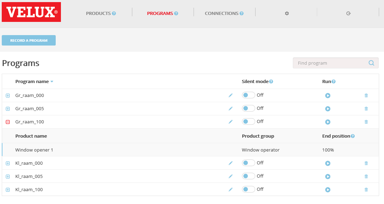This screenshot has height=204, width=384.
Task: Click the pencil edit icon for Gr_raam_000
Action: [x=230, y=96]
